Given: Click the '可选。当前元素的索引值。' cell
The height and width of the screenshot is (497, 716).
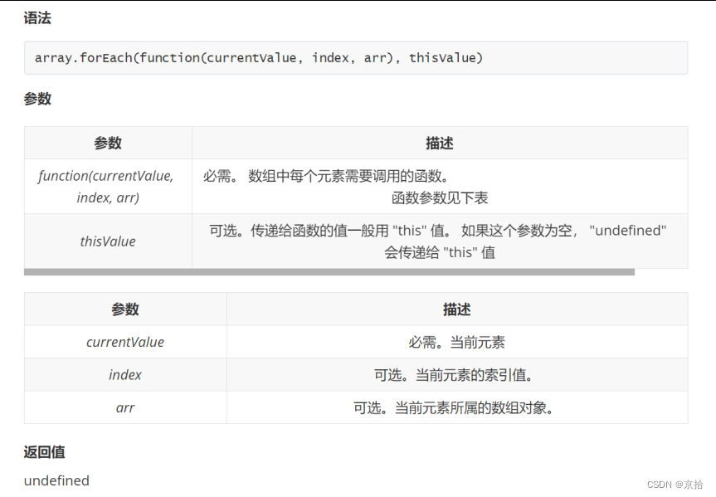Looking at the screenshot, I should pos(457,375).
